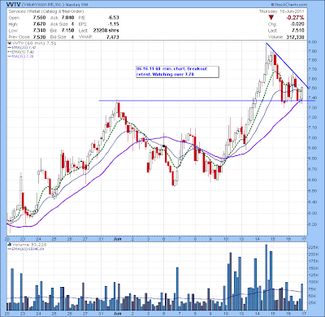Click the Services / Retail sector line
This screenshot has height=317, width=325.
pyautogui.click(x=46, y=11)
